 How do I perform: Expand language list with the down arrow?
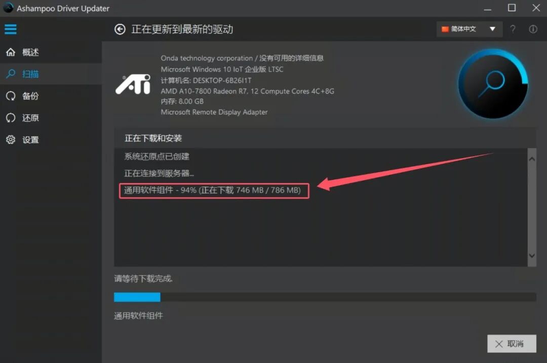(492, 29)
